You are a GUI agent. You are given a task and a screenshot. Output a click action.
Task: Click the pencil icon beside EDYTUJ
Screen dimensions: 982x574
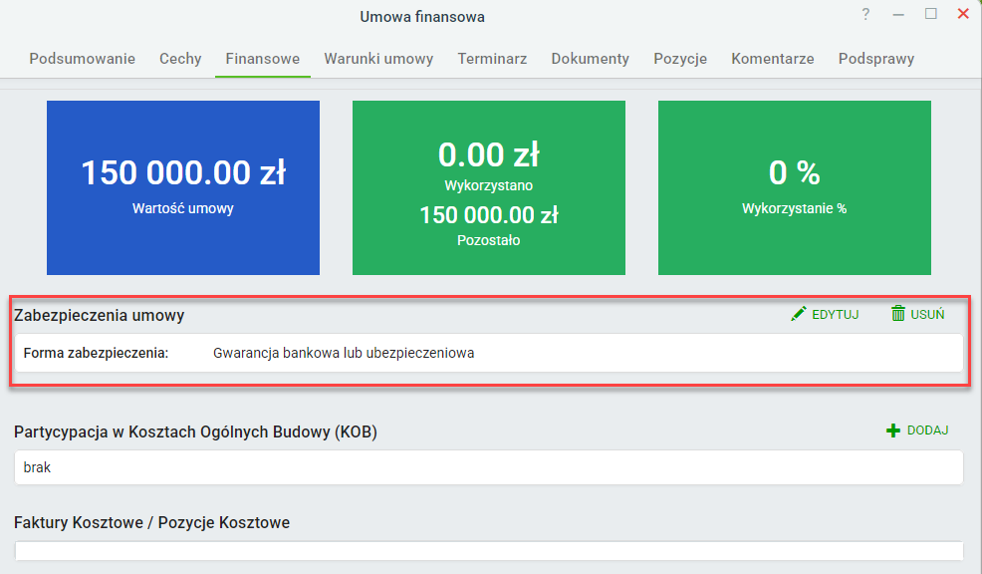tap(799, 313)
